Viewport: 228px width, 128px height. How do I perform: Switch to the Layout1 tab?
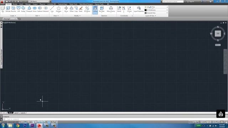(x=16, y=113)
